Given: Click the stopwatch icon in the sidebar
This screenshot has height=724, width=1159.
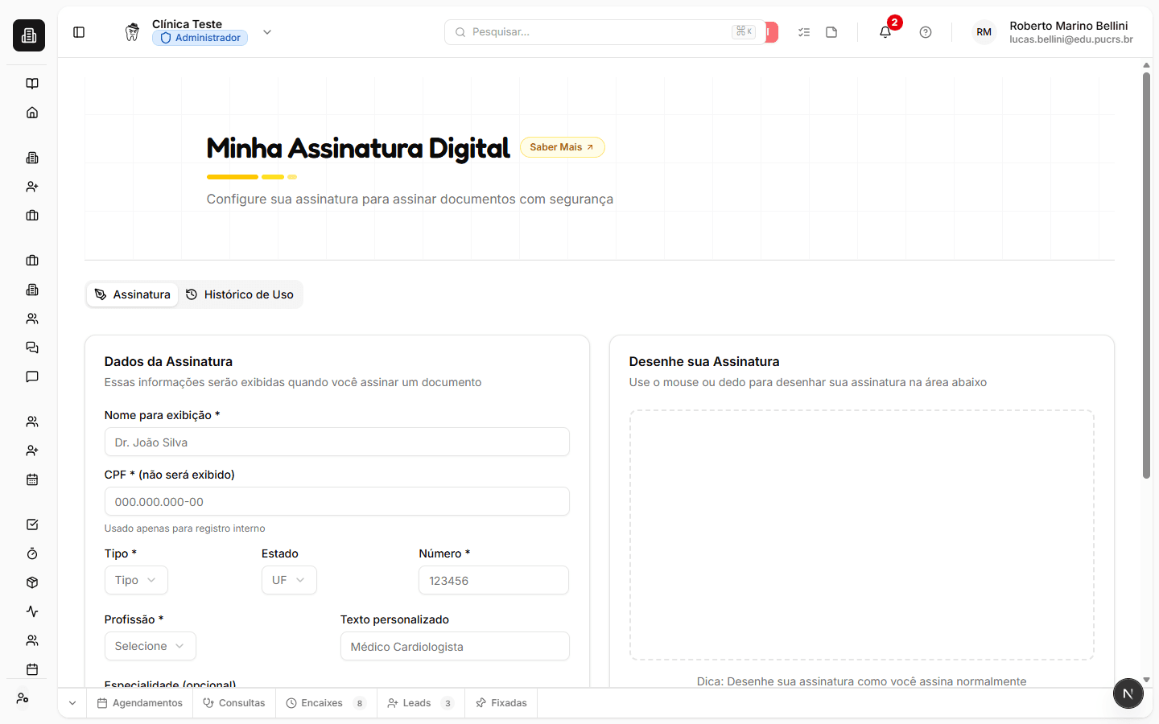Looking at the screenshot, I should click(31, 553).
